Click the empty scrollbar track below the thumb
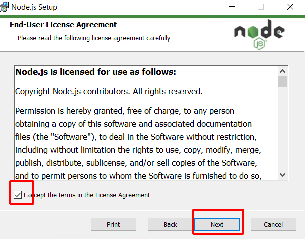The image size is (305, 239). click(282, 130)
